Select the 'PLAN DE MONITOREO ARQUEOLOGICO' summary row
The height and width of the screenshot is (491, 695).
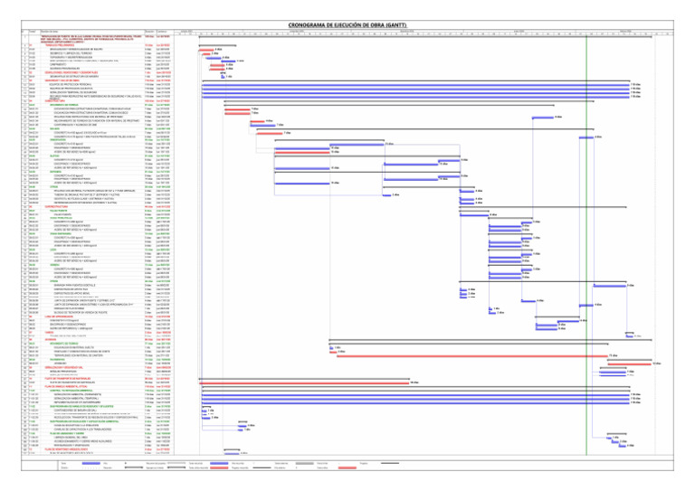coord(98,449)
